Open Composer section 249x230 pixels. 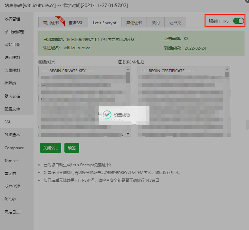14,148
